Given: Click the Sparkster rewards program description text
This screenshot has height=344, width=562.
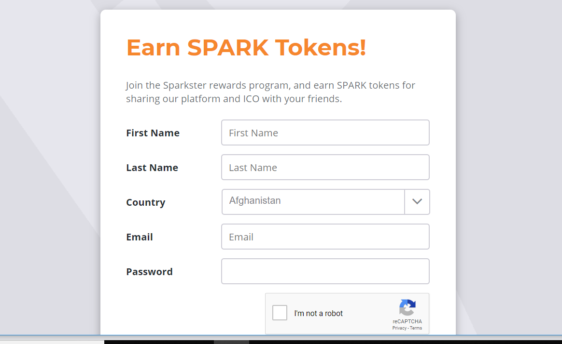Looking at the screenshot, I should tap(270, 92).
